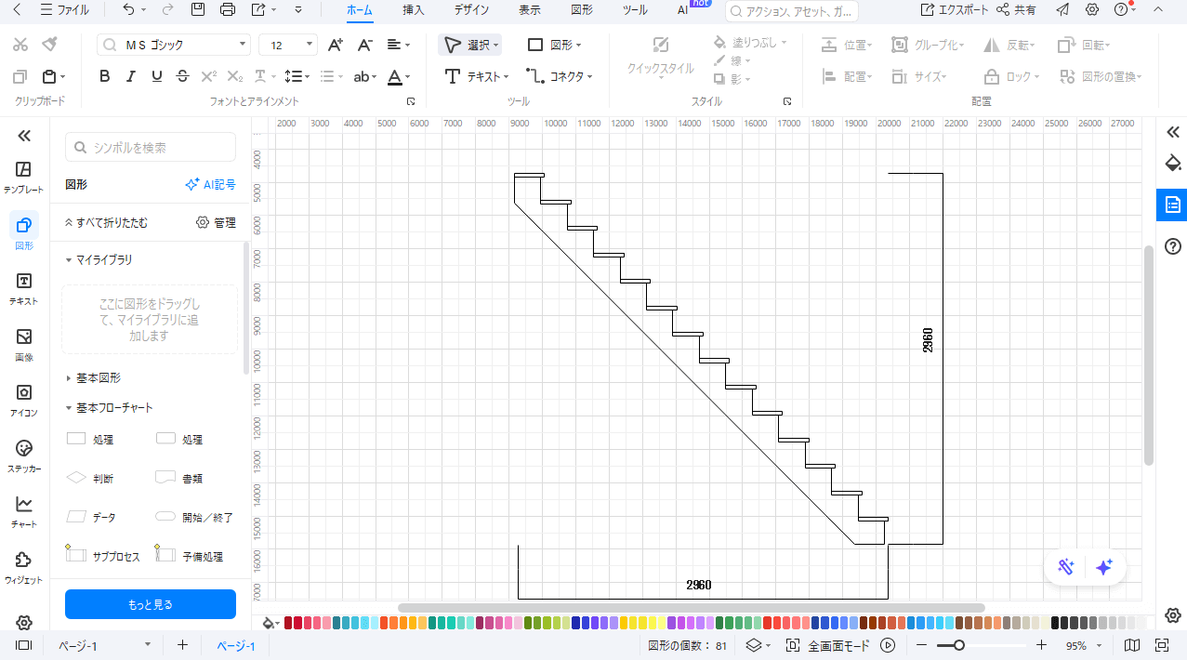Open the ステッカー sticker panel
Viewport: 1187px width, 660px height.
(x=23, y=455)
